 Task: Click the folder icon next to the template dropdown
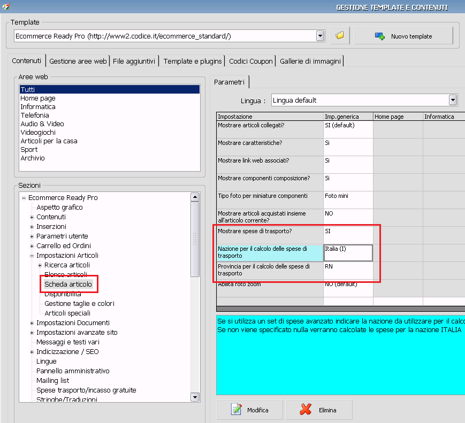(x=340, y=36)
